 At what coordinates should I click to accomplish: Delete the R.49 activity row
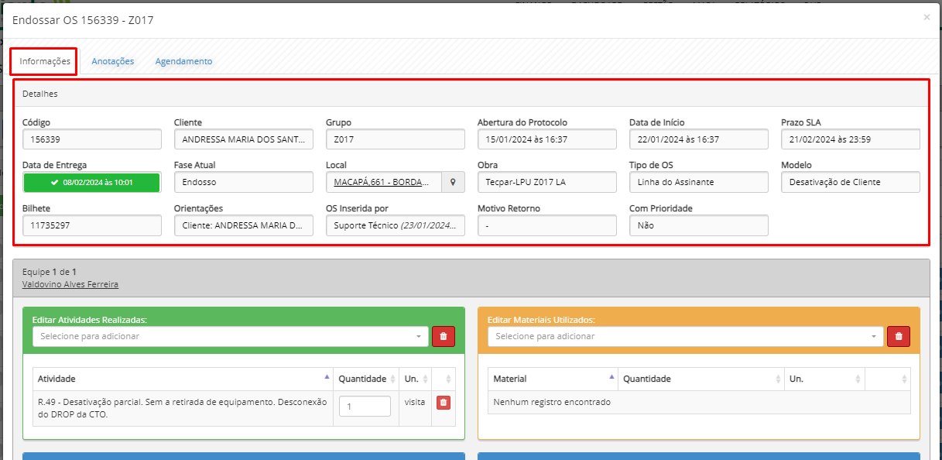(x=444, y=403)
